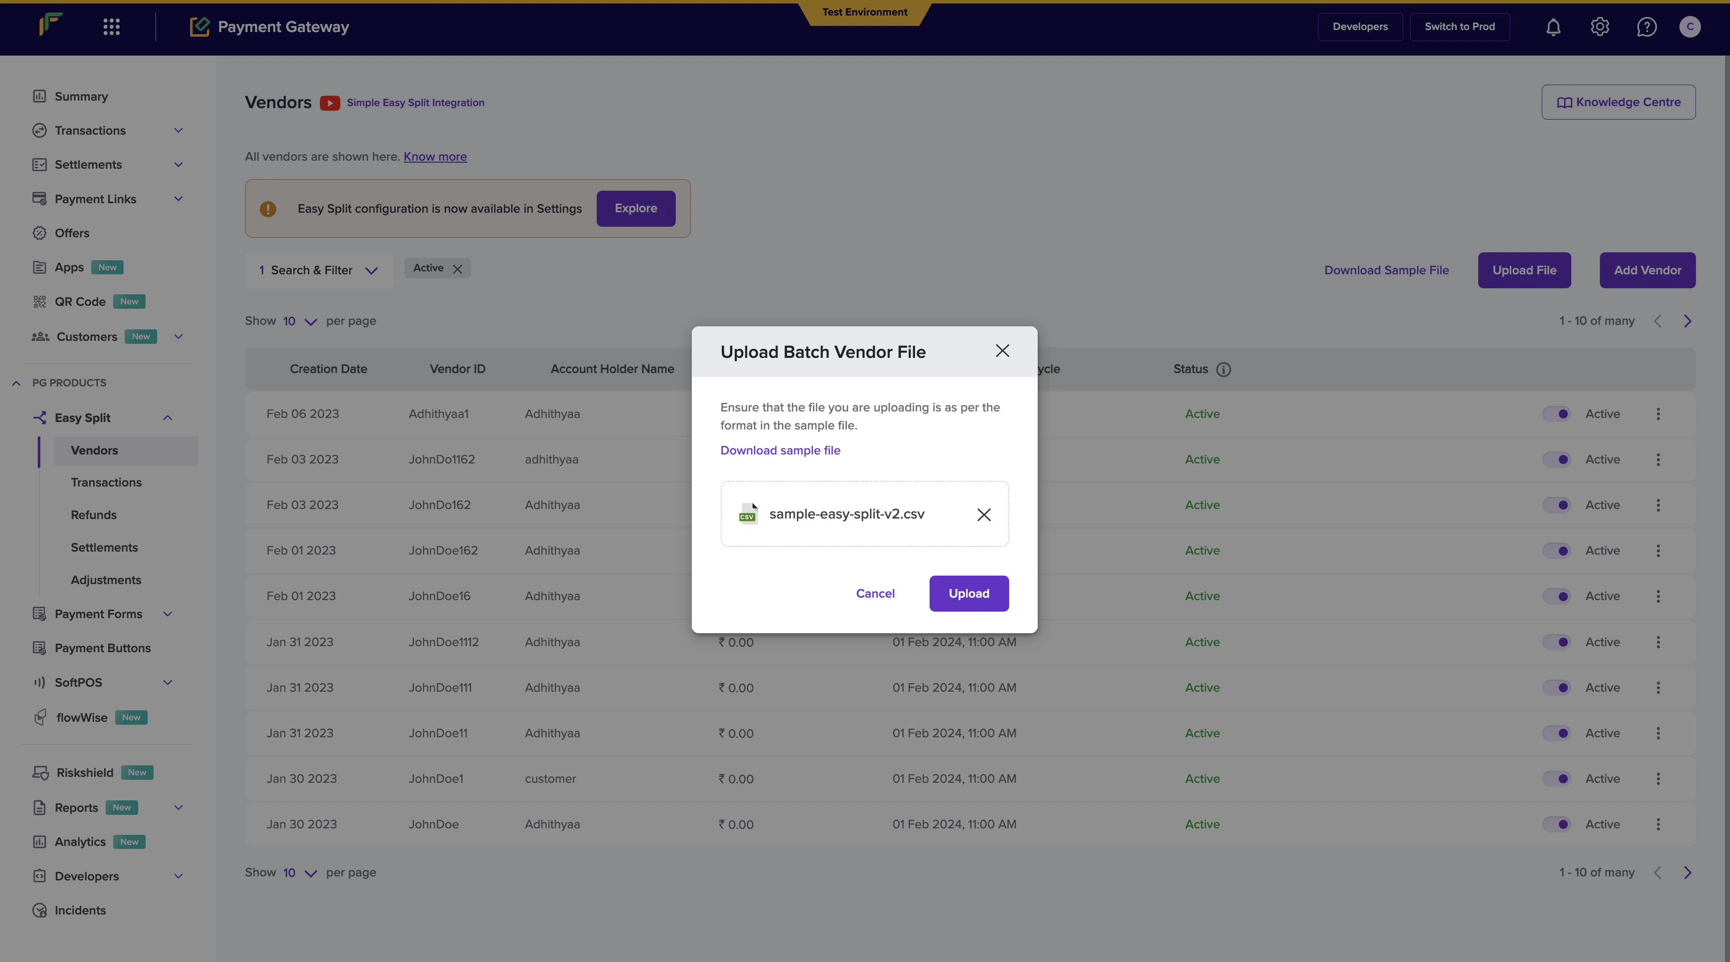The height and width of the screenshot is (962, 1730).
Task: Click Upload button in dialog
Action: click(969, 594)
